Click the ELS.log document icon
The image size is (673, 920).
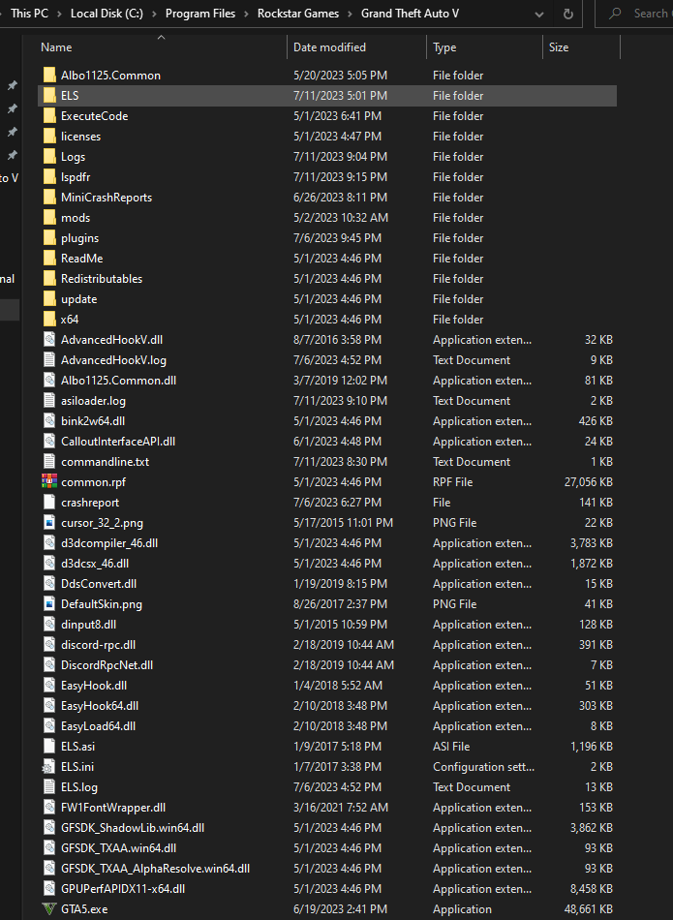pyautogui.click(x=50, y=786)
